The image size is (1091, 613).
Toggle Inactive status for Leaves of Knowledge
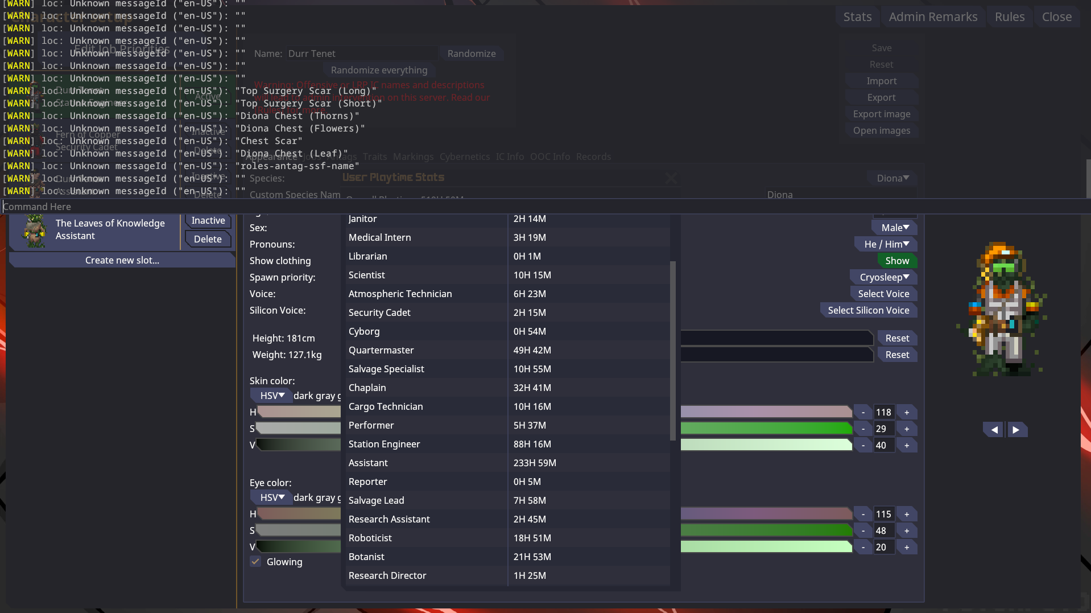[208, 221]
